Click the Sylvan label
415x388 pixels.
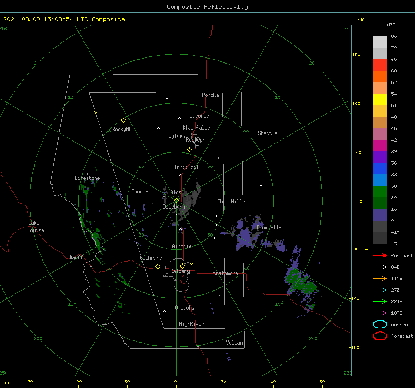click(177, 136)
